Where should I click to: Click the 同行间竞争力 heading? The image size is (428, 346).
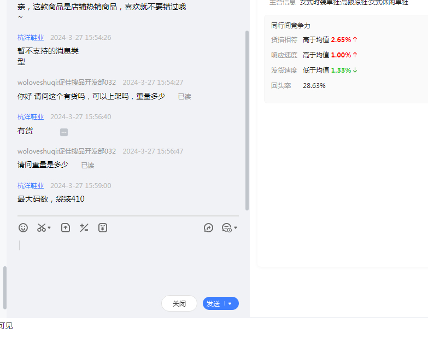[290, 25]
